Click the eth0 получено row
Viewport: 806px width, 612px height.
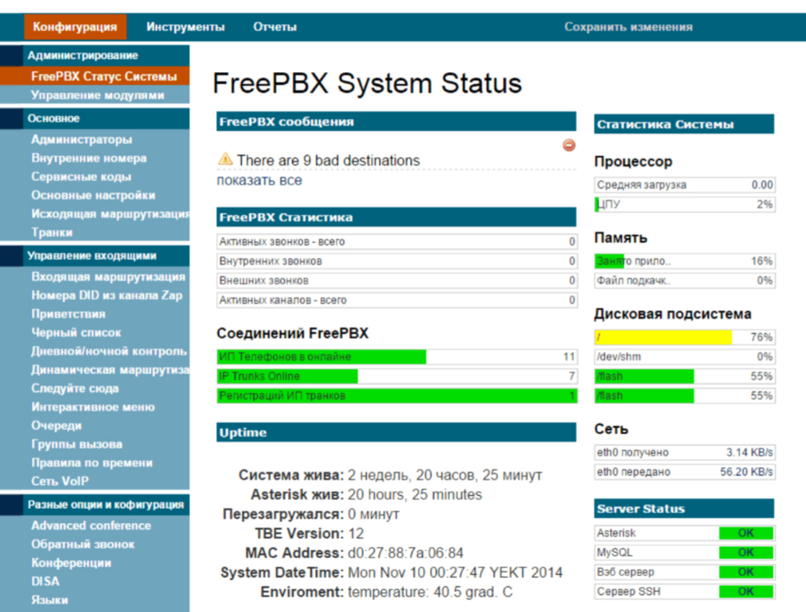685,452
